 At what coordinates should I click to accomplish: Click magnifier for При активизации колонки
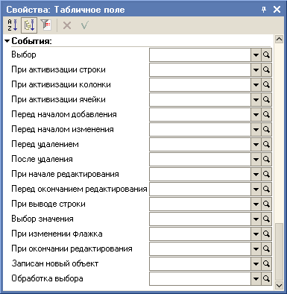click(x=266, y=85)
